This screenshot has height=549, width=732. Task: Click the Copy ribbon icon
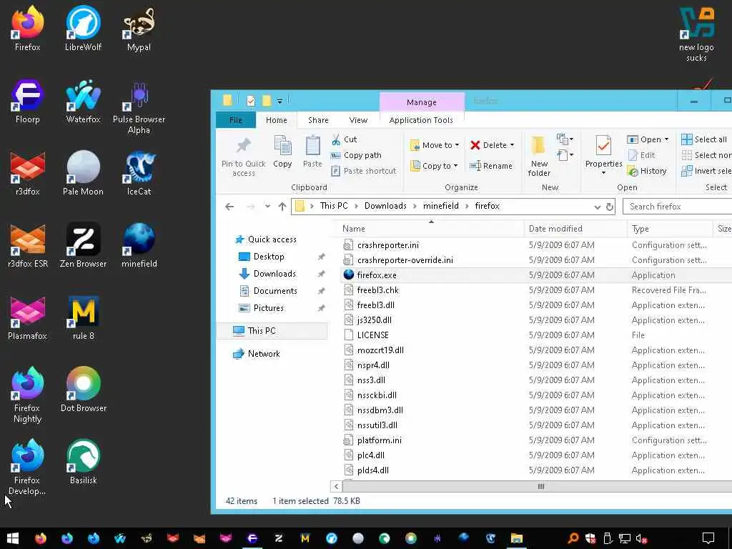click(x=282, y=152)
